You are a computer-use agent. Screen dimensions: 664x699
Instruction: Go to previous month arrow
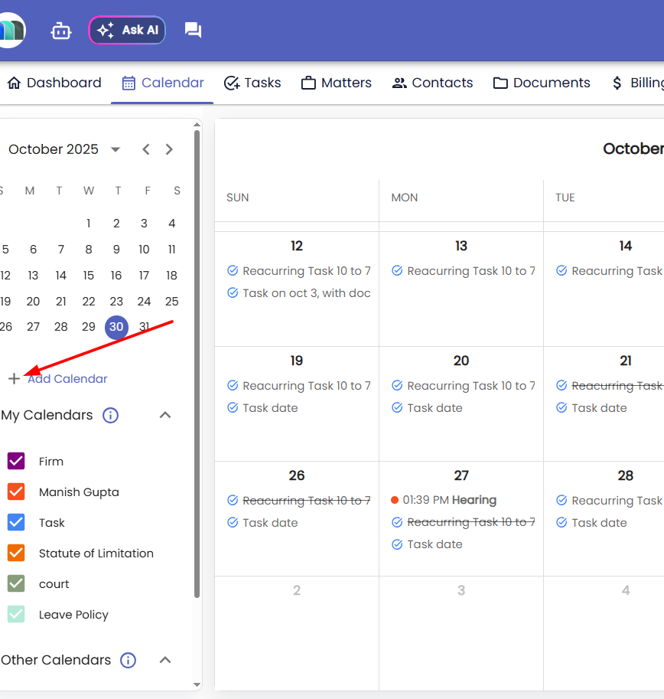coord(146,149)
